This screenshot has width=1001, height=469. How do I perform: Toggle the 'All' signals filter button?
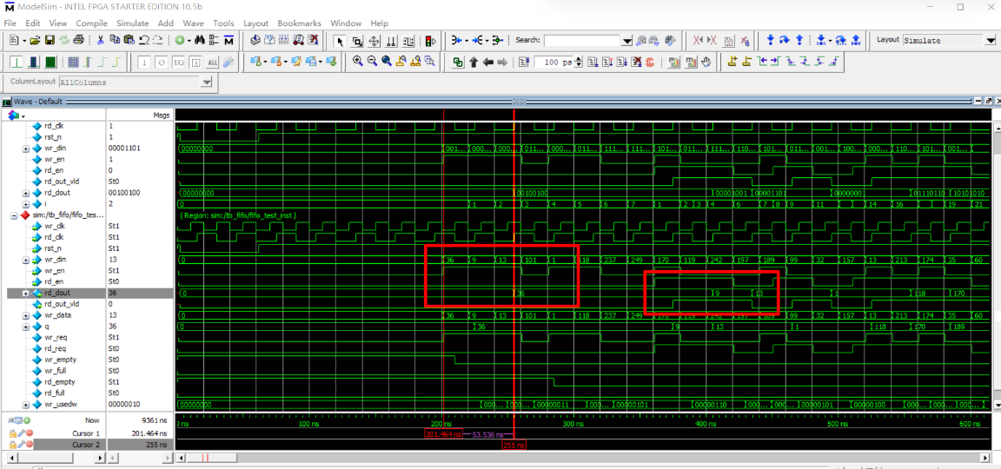213,62
